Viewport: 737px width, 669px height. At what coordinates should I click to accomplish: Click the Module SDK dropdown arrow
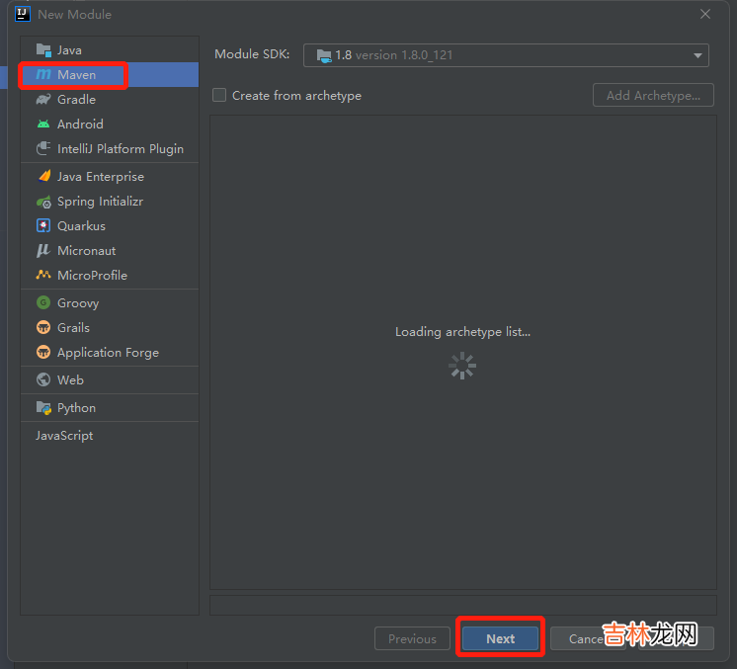(697, 56)
